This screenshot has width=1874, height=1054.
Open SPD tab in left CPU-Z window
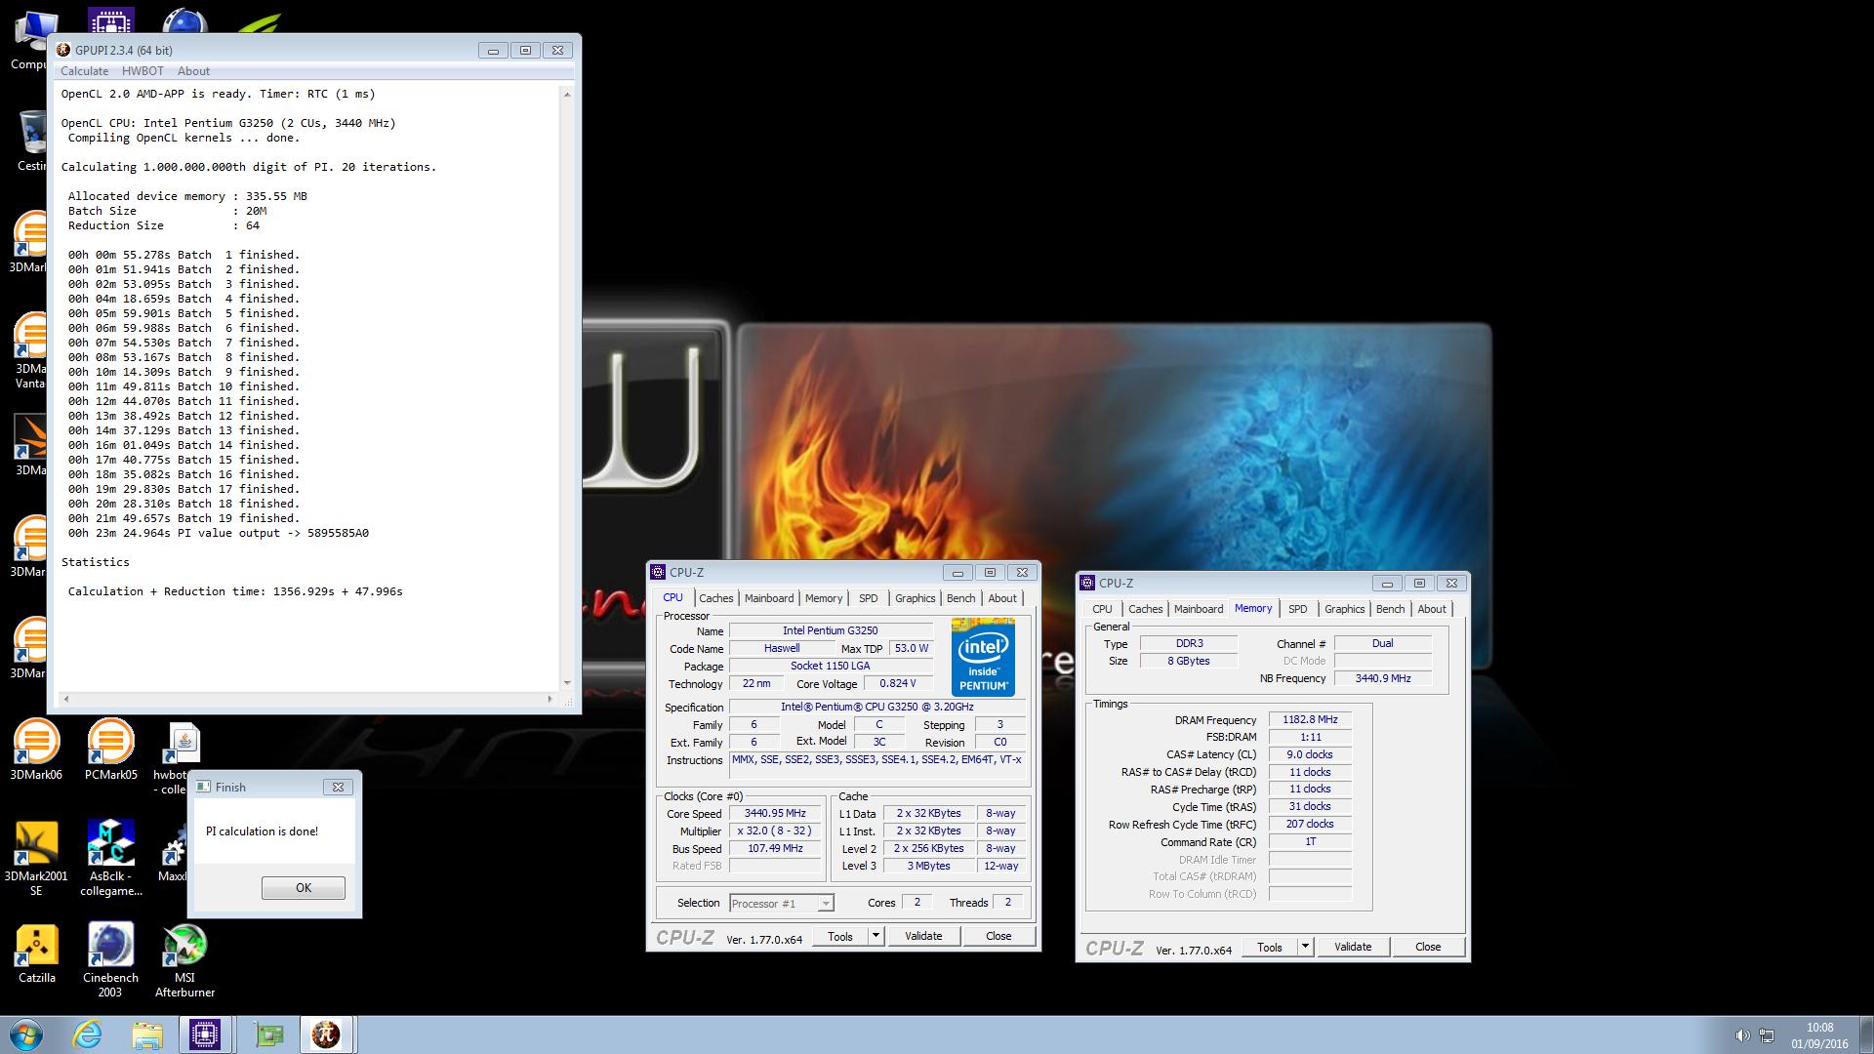(x=869, y=598)
